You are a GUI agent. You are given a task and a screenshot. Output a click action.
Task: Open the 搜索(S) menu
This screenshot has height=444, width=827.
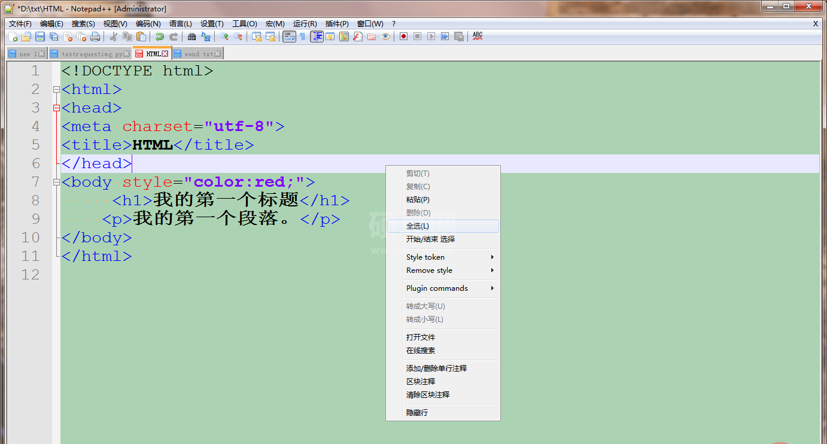point(83,24)
